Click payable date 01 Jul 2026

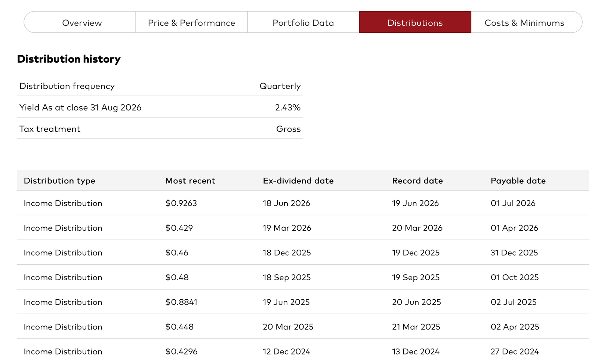(513, 203)
